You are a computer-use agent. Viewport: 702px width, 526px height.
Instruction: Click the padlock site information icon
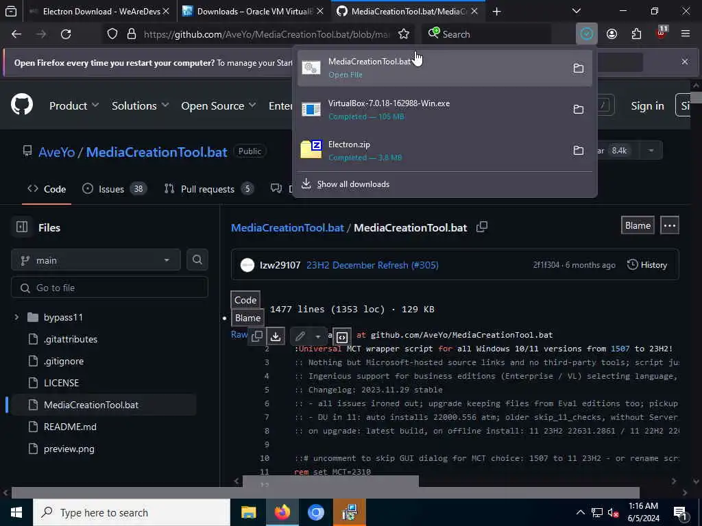coord(131,34)
